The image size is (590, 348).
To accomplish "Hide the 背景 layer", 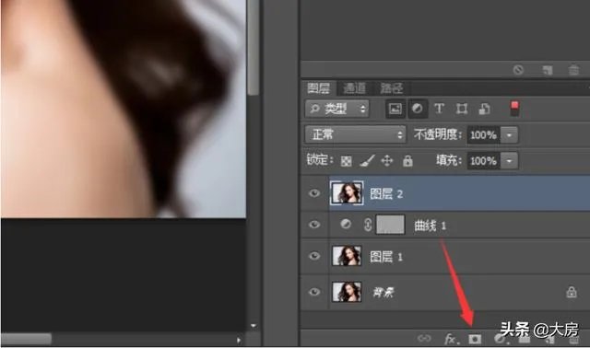I will pyautogui.click(x=313, y=292).
